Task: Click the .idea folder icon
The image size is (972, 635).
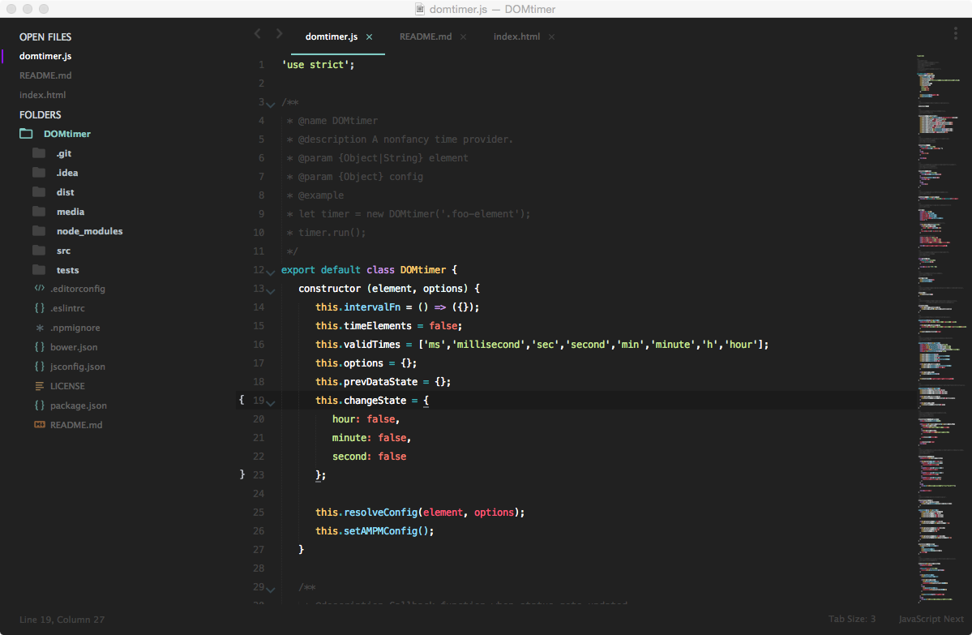Action: (39, 173)
